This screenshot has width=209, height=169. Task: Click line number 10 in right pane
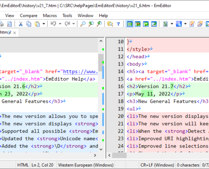(121, 42)
